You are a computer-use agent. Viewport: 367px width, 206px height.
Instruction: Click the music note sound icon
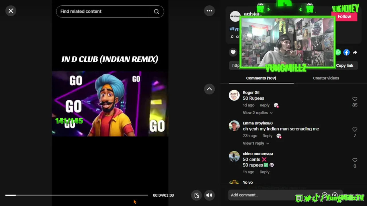point(232,37)
